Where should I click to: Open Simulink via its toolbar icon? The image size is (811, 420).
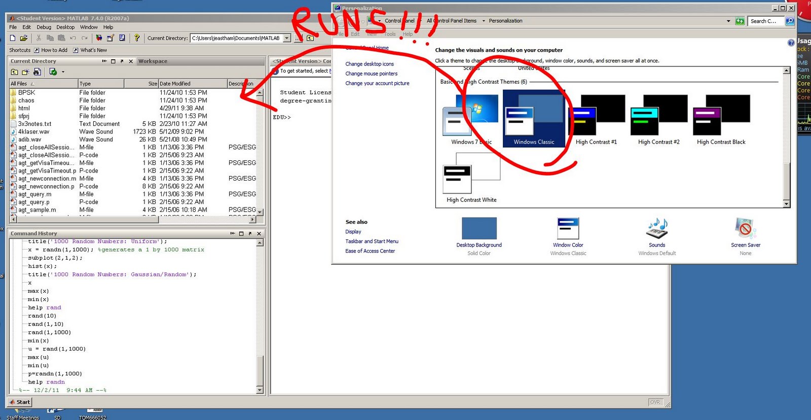coord(99,38)
